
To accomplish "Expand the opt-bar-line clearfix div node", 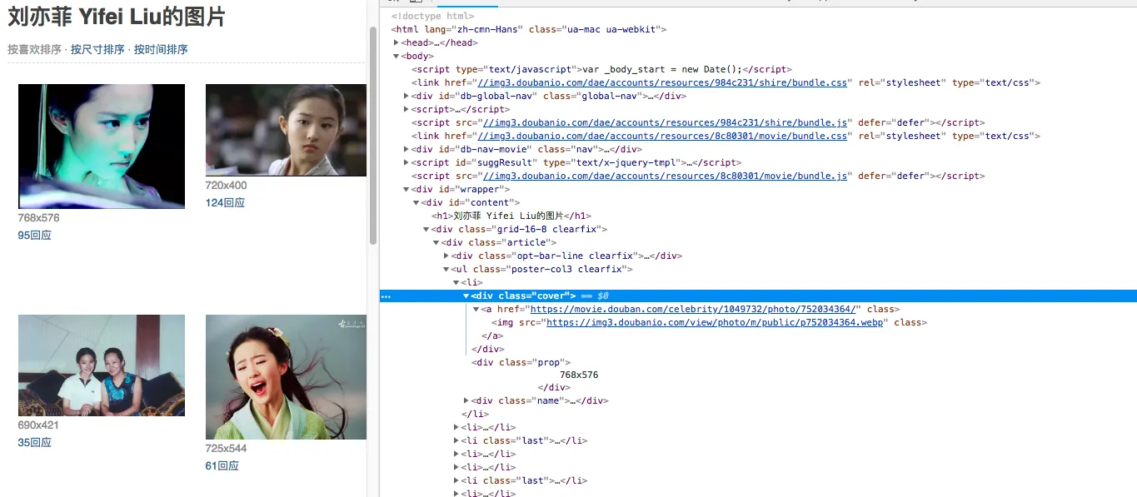I will pos(446,256).
